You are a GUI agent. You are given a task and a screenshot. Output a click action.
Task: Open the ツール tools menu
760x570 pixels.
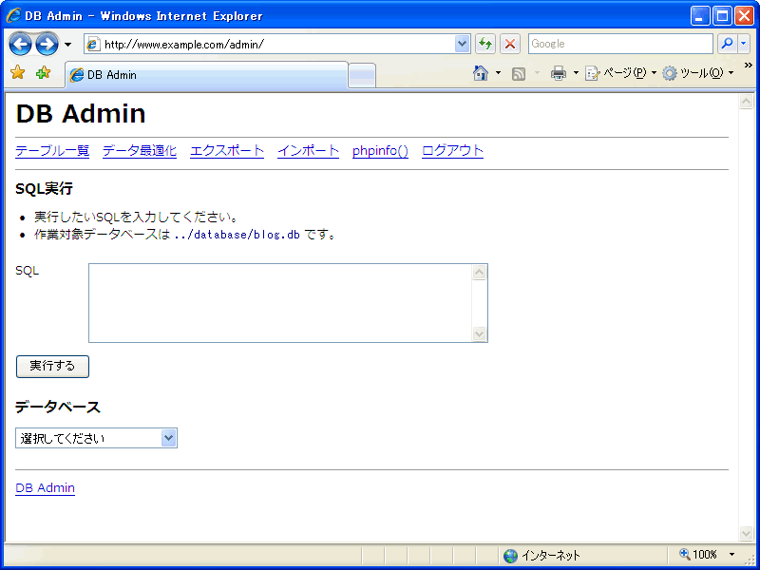point(698,73)
